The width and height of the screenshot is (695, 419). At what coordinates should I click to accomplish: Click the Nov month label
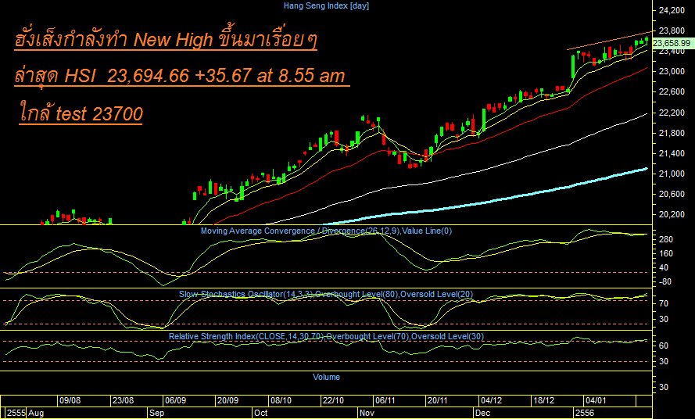pos(367,413)
